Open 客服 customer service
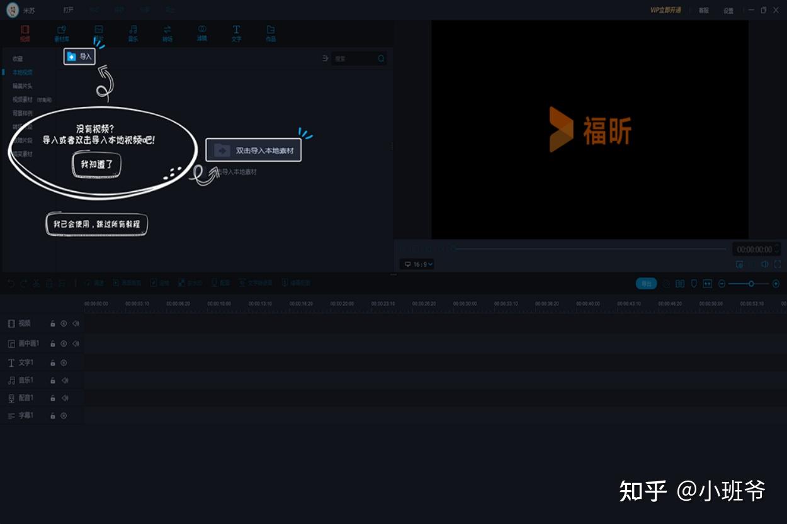The height and width of the screenshot is (524, 787). (703, 11)
